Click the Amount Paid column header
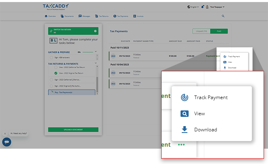This screenshot has width=268, height=164. (x=193, y=41)
